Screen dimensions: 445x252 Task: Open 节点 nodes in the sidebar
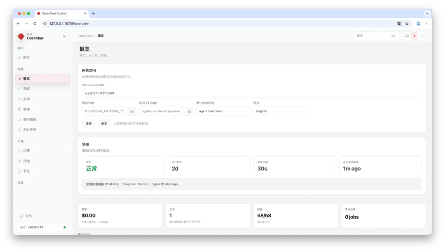(42, 171)
